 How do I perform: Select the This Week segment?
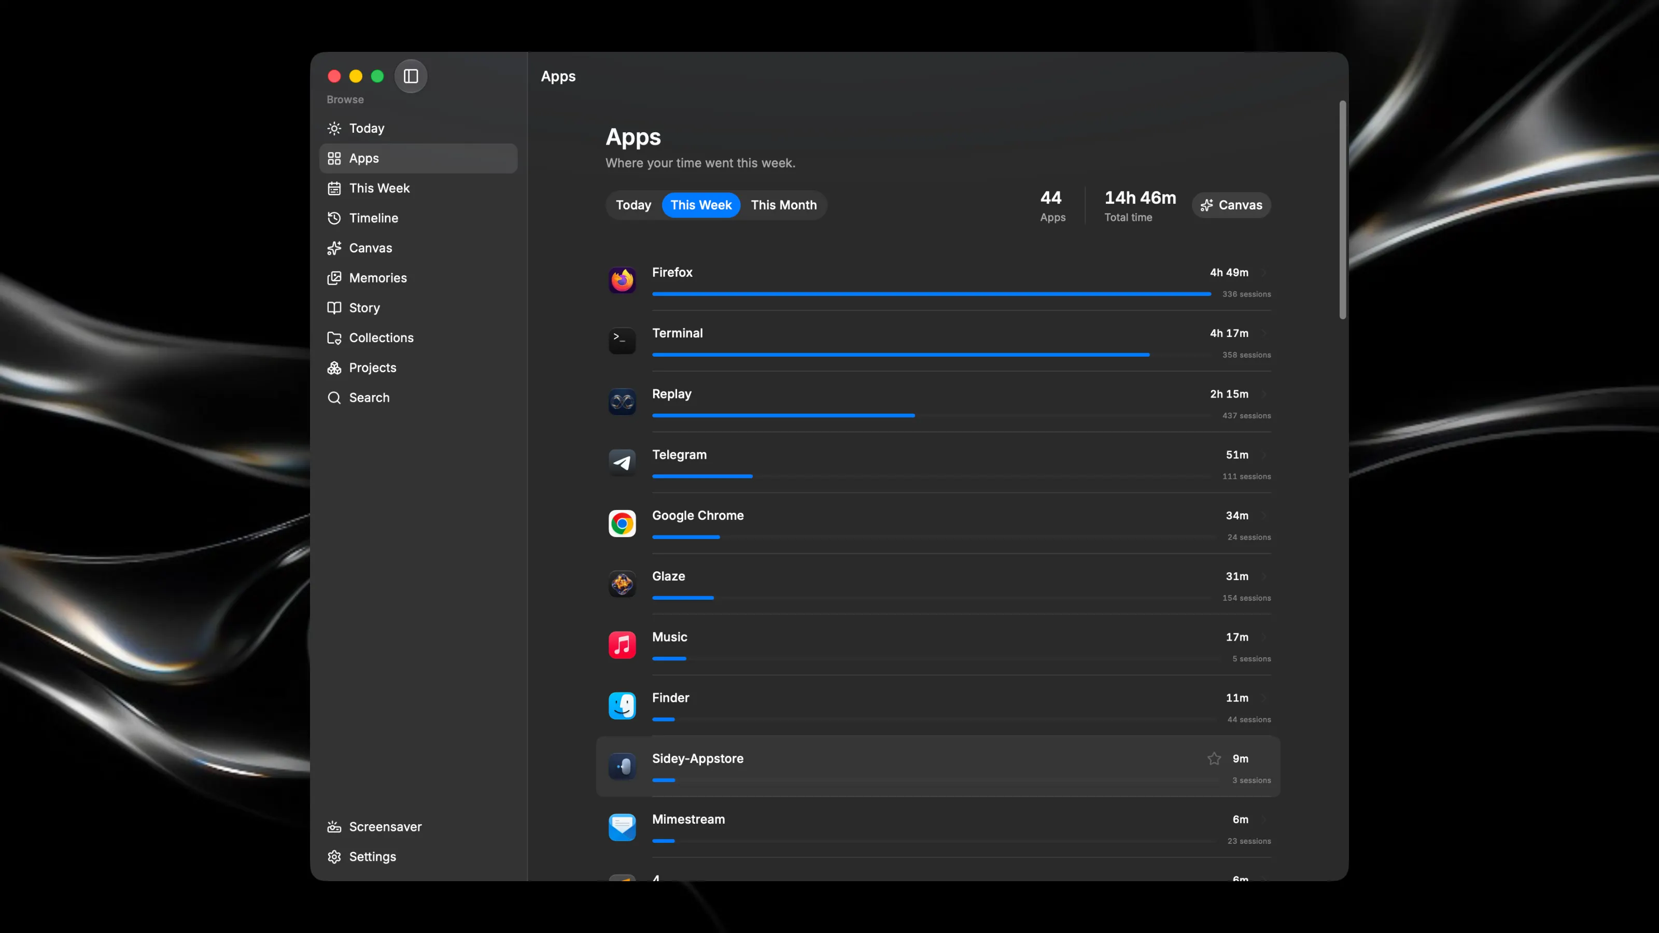pos(701,205)
